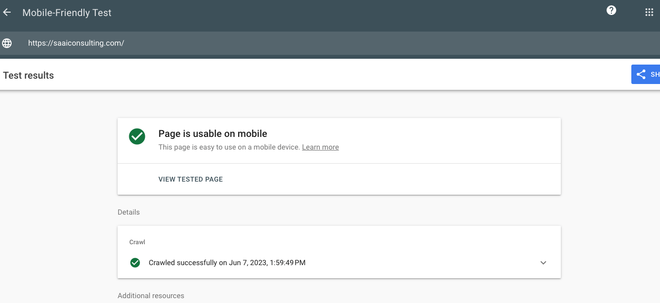
Task: Click the Additional resources section label
Action: point(151,296)
